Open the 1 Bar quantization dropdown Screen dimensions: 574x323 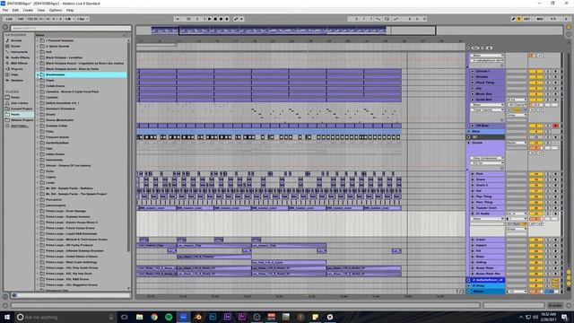tap(82, 19)
